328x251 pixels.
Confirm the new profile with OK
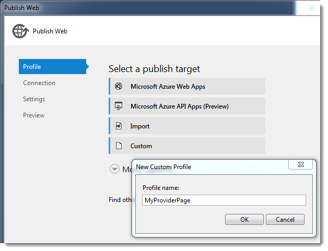(x=244, y=220)
